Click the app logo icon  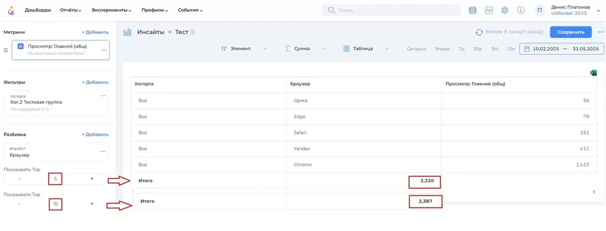tap(11, 10)
